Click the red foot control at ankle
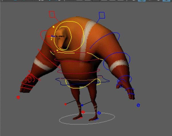 click(x=83, y=112)
